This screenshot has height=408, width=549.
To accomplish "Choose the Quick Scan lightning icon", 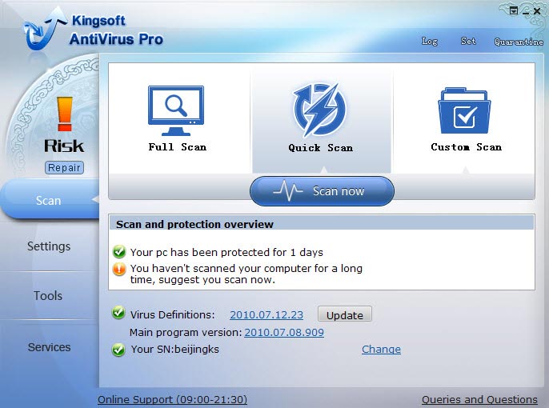I will pos(319,110).
